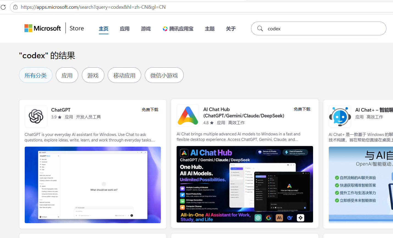
Task: Open the 腾讯应用宝 tab
Action: pos(178,29)
